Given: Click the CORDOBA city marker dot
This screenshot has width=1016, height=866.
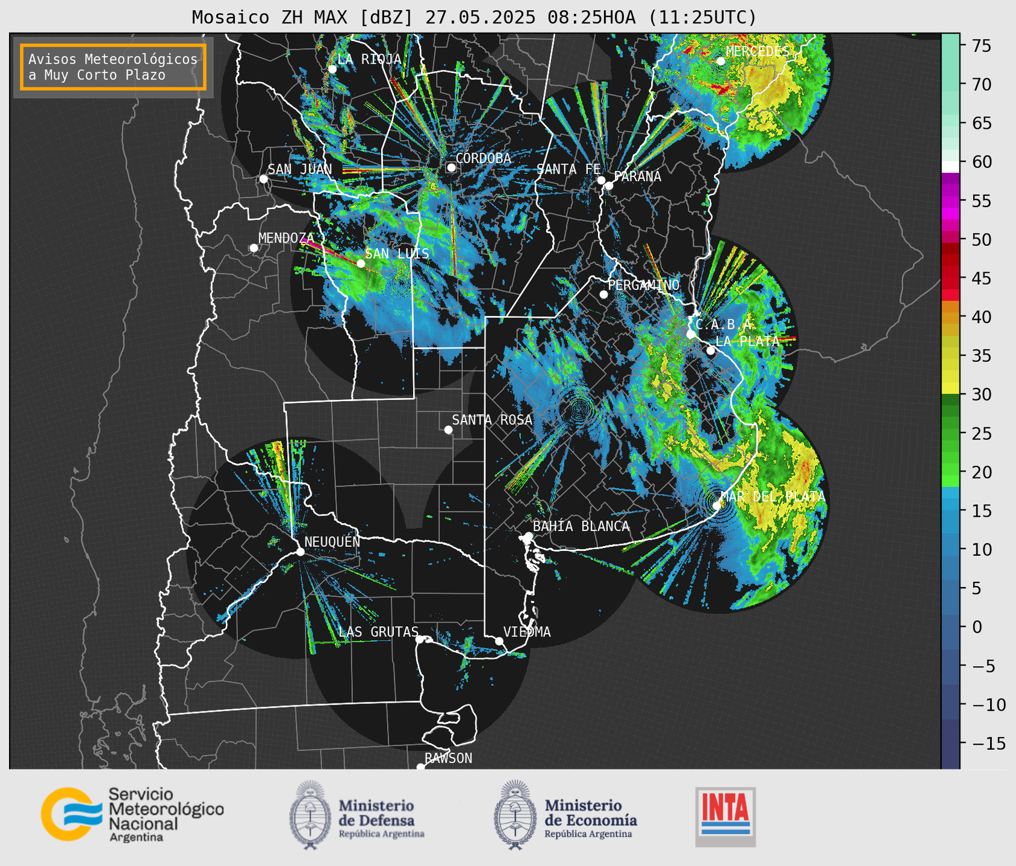Looking at the screenshot, I should 451,167.
